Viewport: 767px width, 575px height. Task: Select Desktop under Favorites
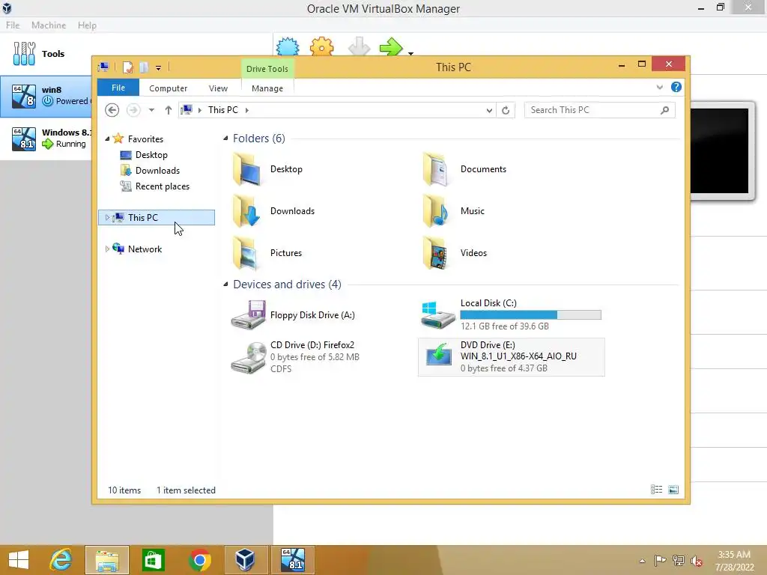[x=151, y=155]
